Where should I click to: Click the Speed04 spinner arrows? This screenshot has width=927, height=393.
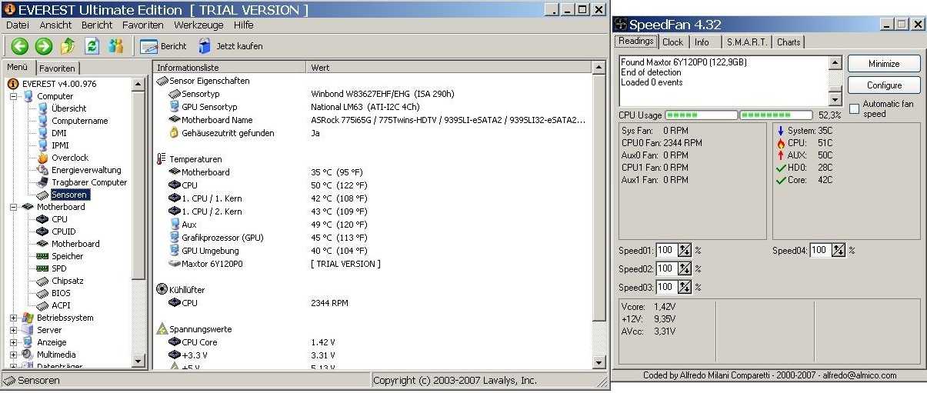(x=839, y=250)
